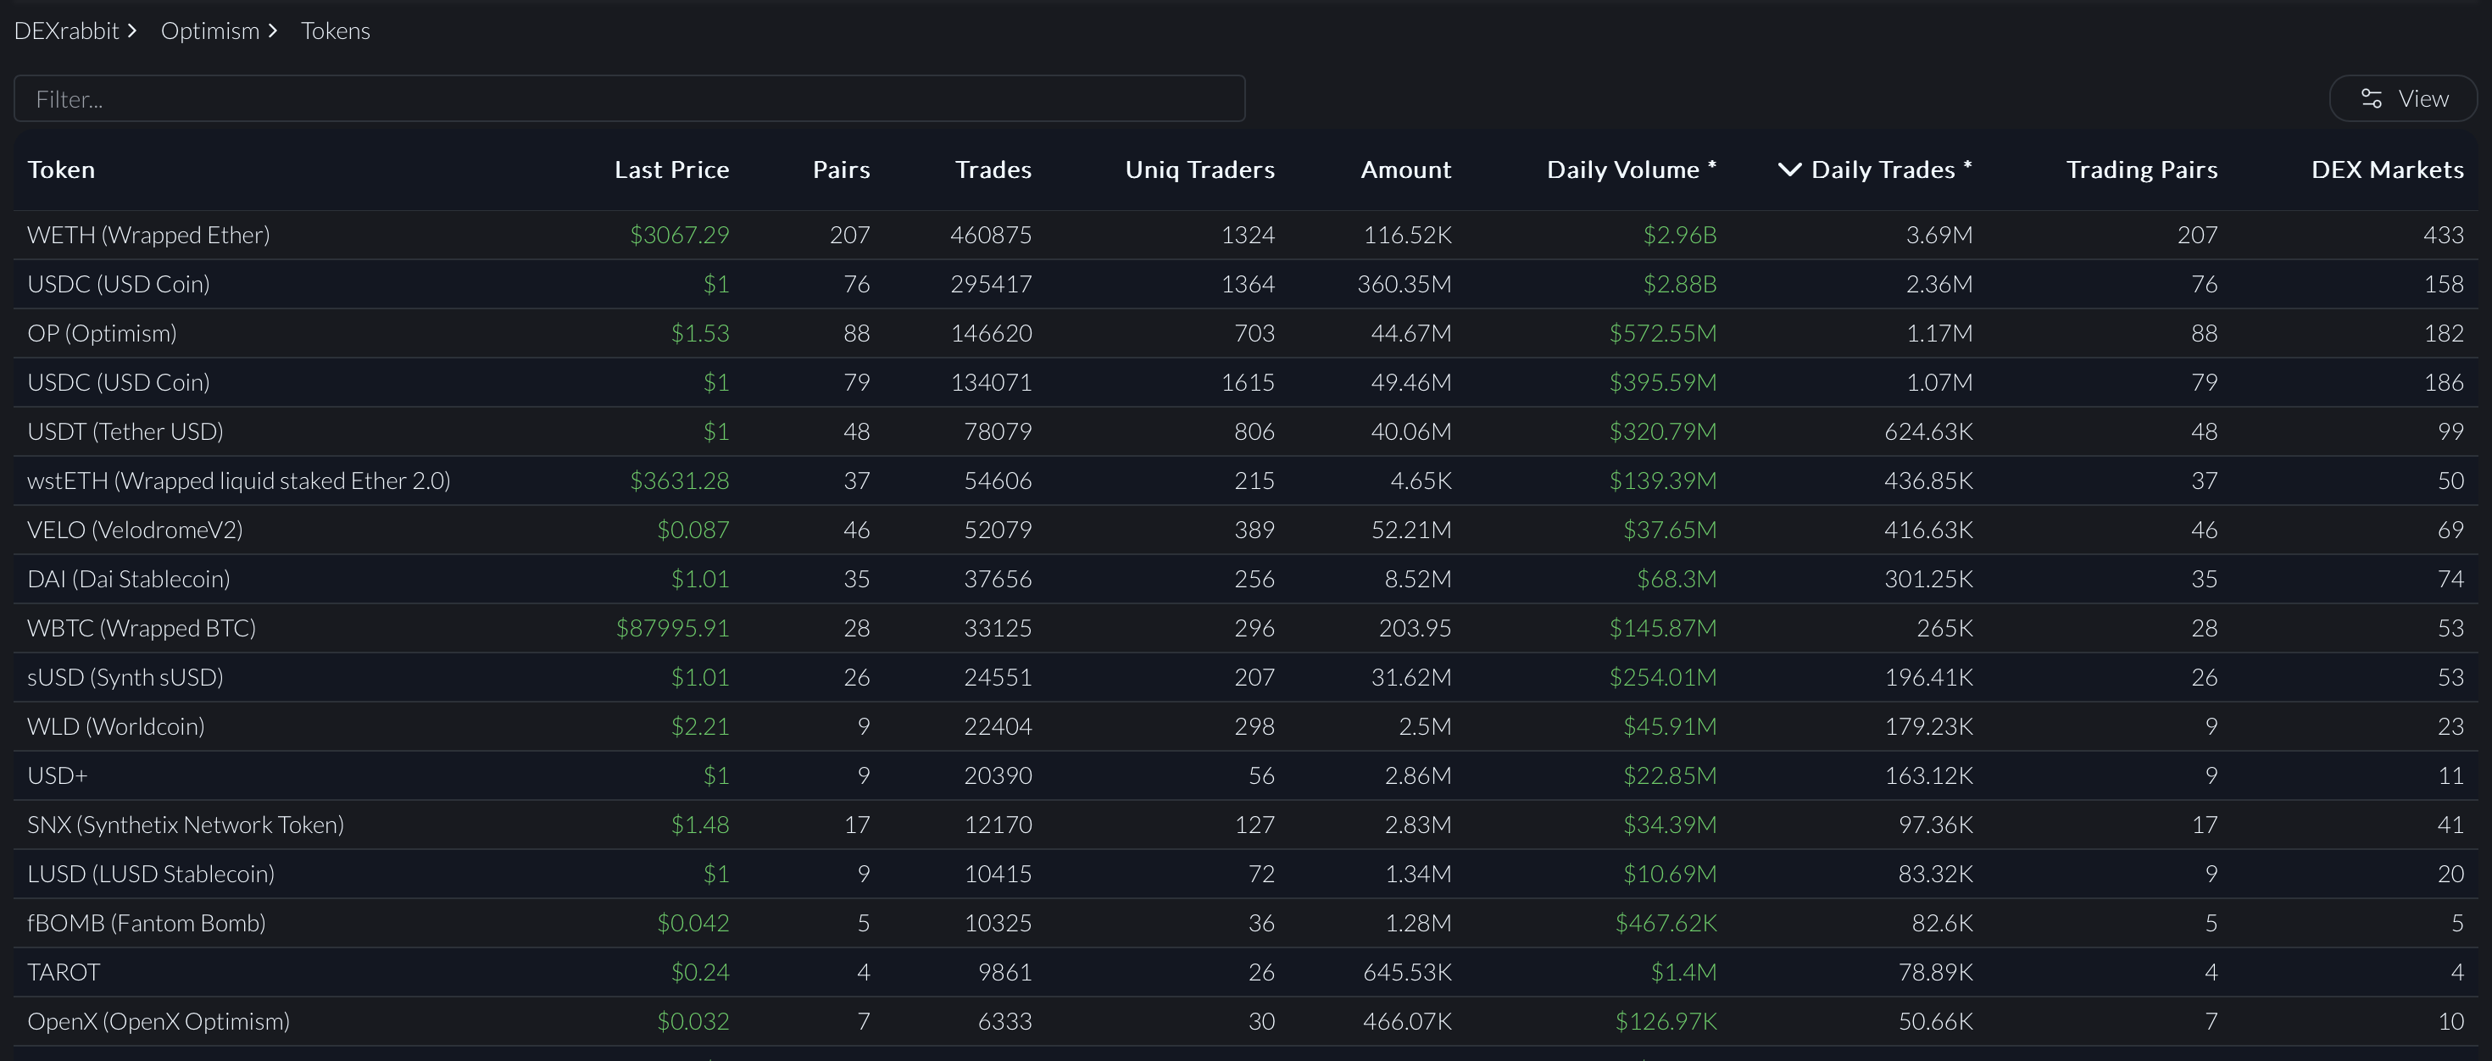The width and height of the screenshot is (2492, 1061).
Task: Click VELO price $0.087
Action: (693, 530)
